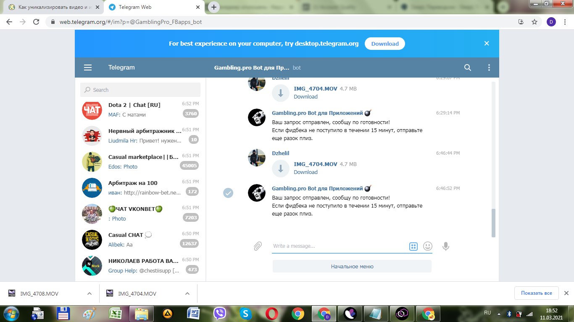Click the Gambling.pro Bot name at 6:29:14 PM
Image resolution: width=574 pixels, height=322 pixels.
point(321,113)
